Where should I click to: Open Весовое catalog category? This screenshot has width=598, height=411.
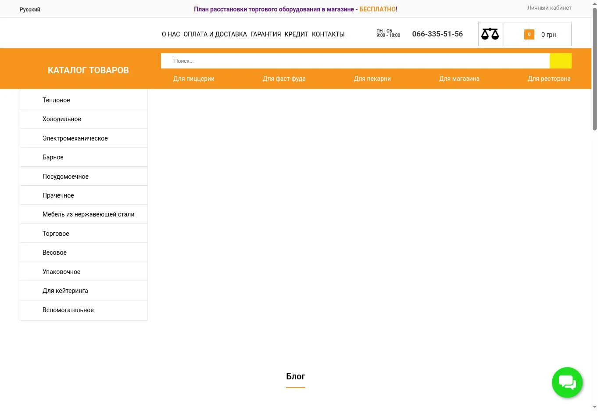pos(84,252)
